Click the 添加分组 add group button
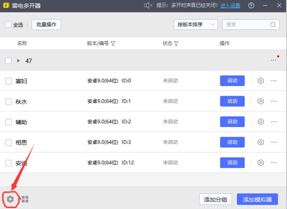Image resolution: width=287 pixels, height=209 pixels. tap(215, 199)
